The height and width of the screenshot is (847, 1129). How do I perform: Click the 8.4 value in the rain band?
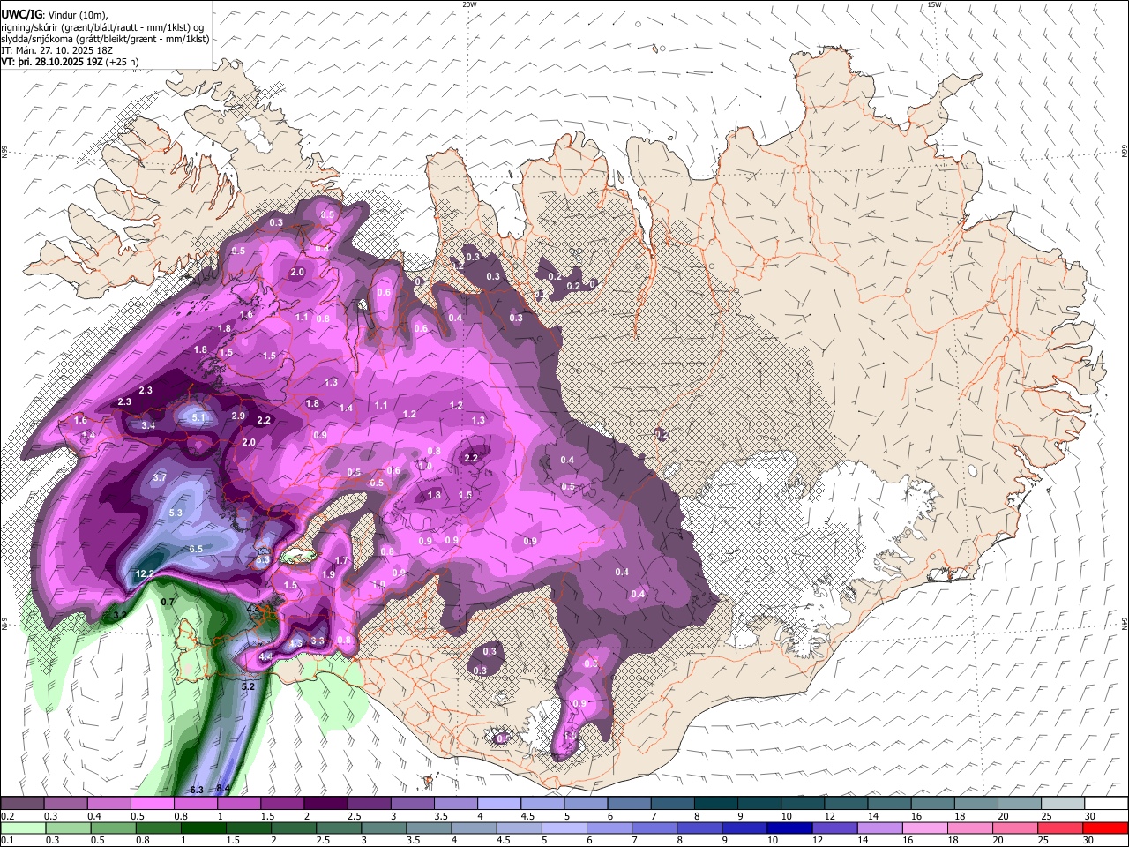click(x=223, y=789)
